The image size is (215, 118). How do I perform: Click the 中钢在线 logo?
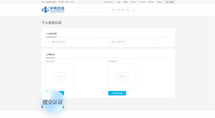coord(53,10)
